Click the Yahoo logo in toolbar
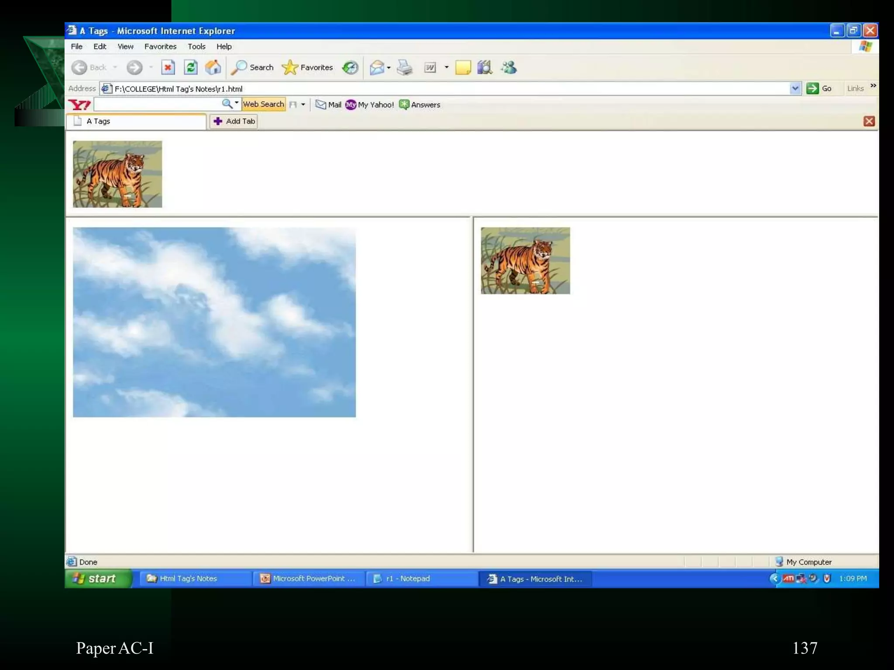Screen dimensions: 894x670 pos(80,105)
